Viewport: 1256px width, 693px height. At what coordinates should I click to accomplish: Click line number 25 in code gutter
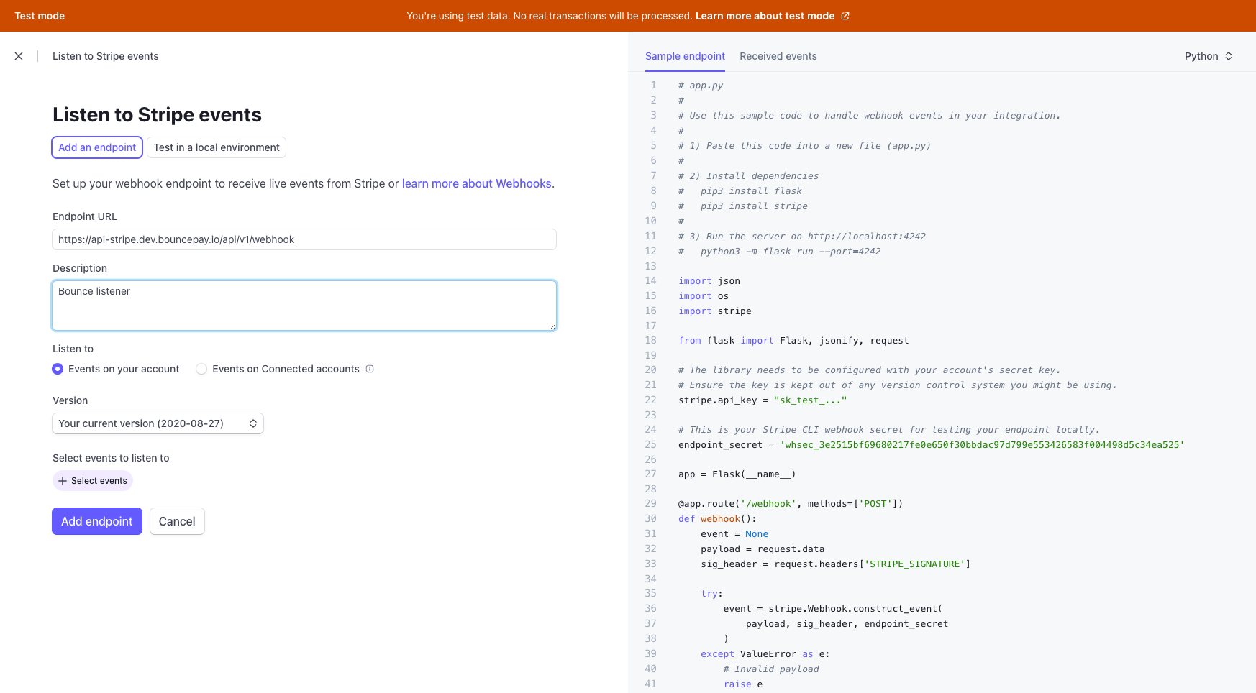(650, 445)
